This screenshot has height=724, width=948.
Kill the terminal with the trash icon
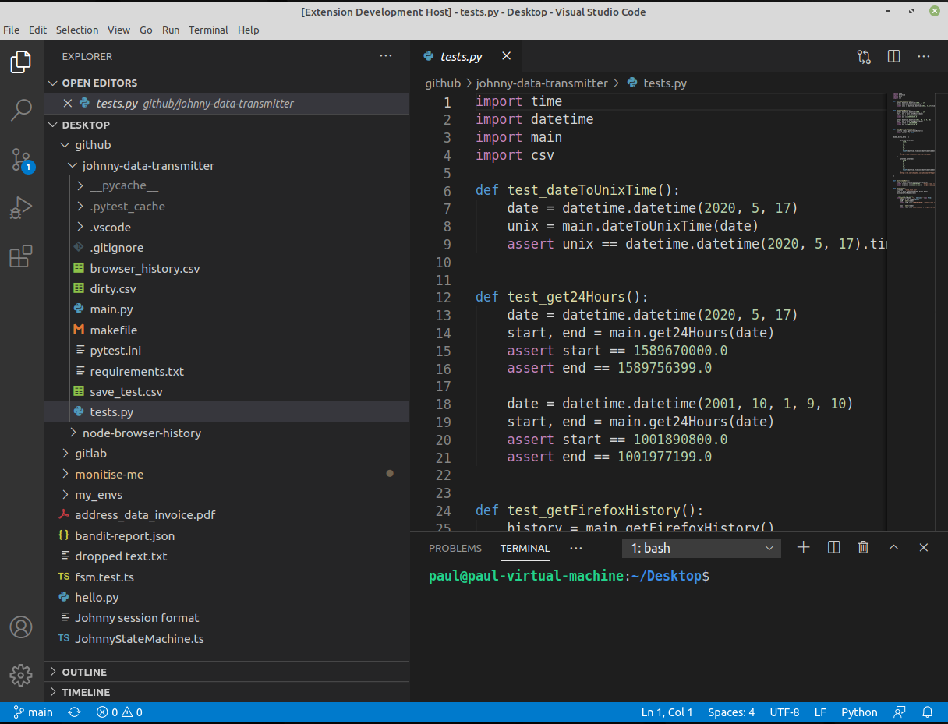coord(863,547)
